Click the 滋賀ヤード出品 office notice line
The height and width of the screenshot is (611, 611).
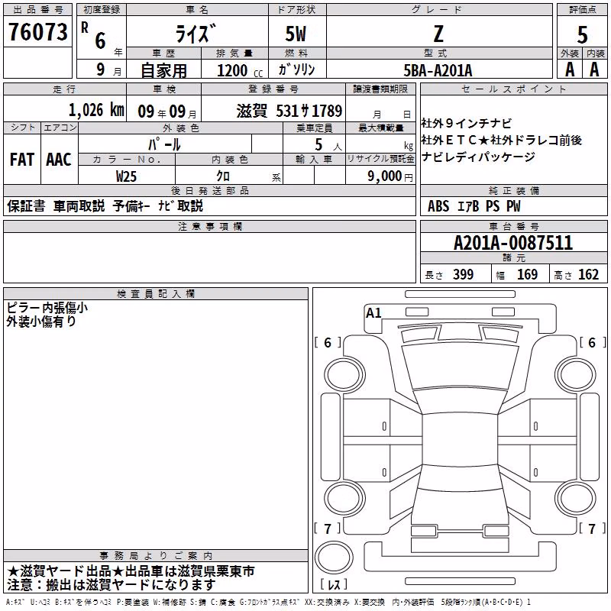(x=131, y=571)
